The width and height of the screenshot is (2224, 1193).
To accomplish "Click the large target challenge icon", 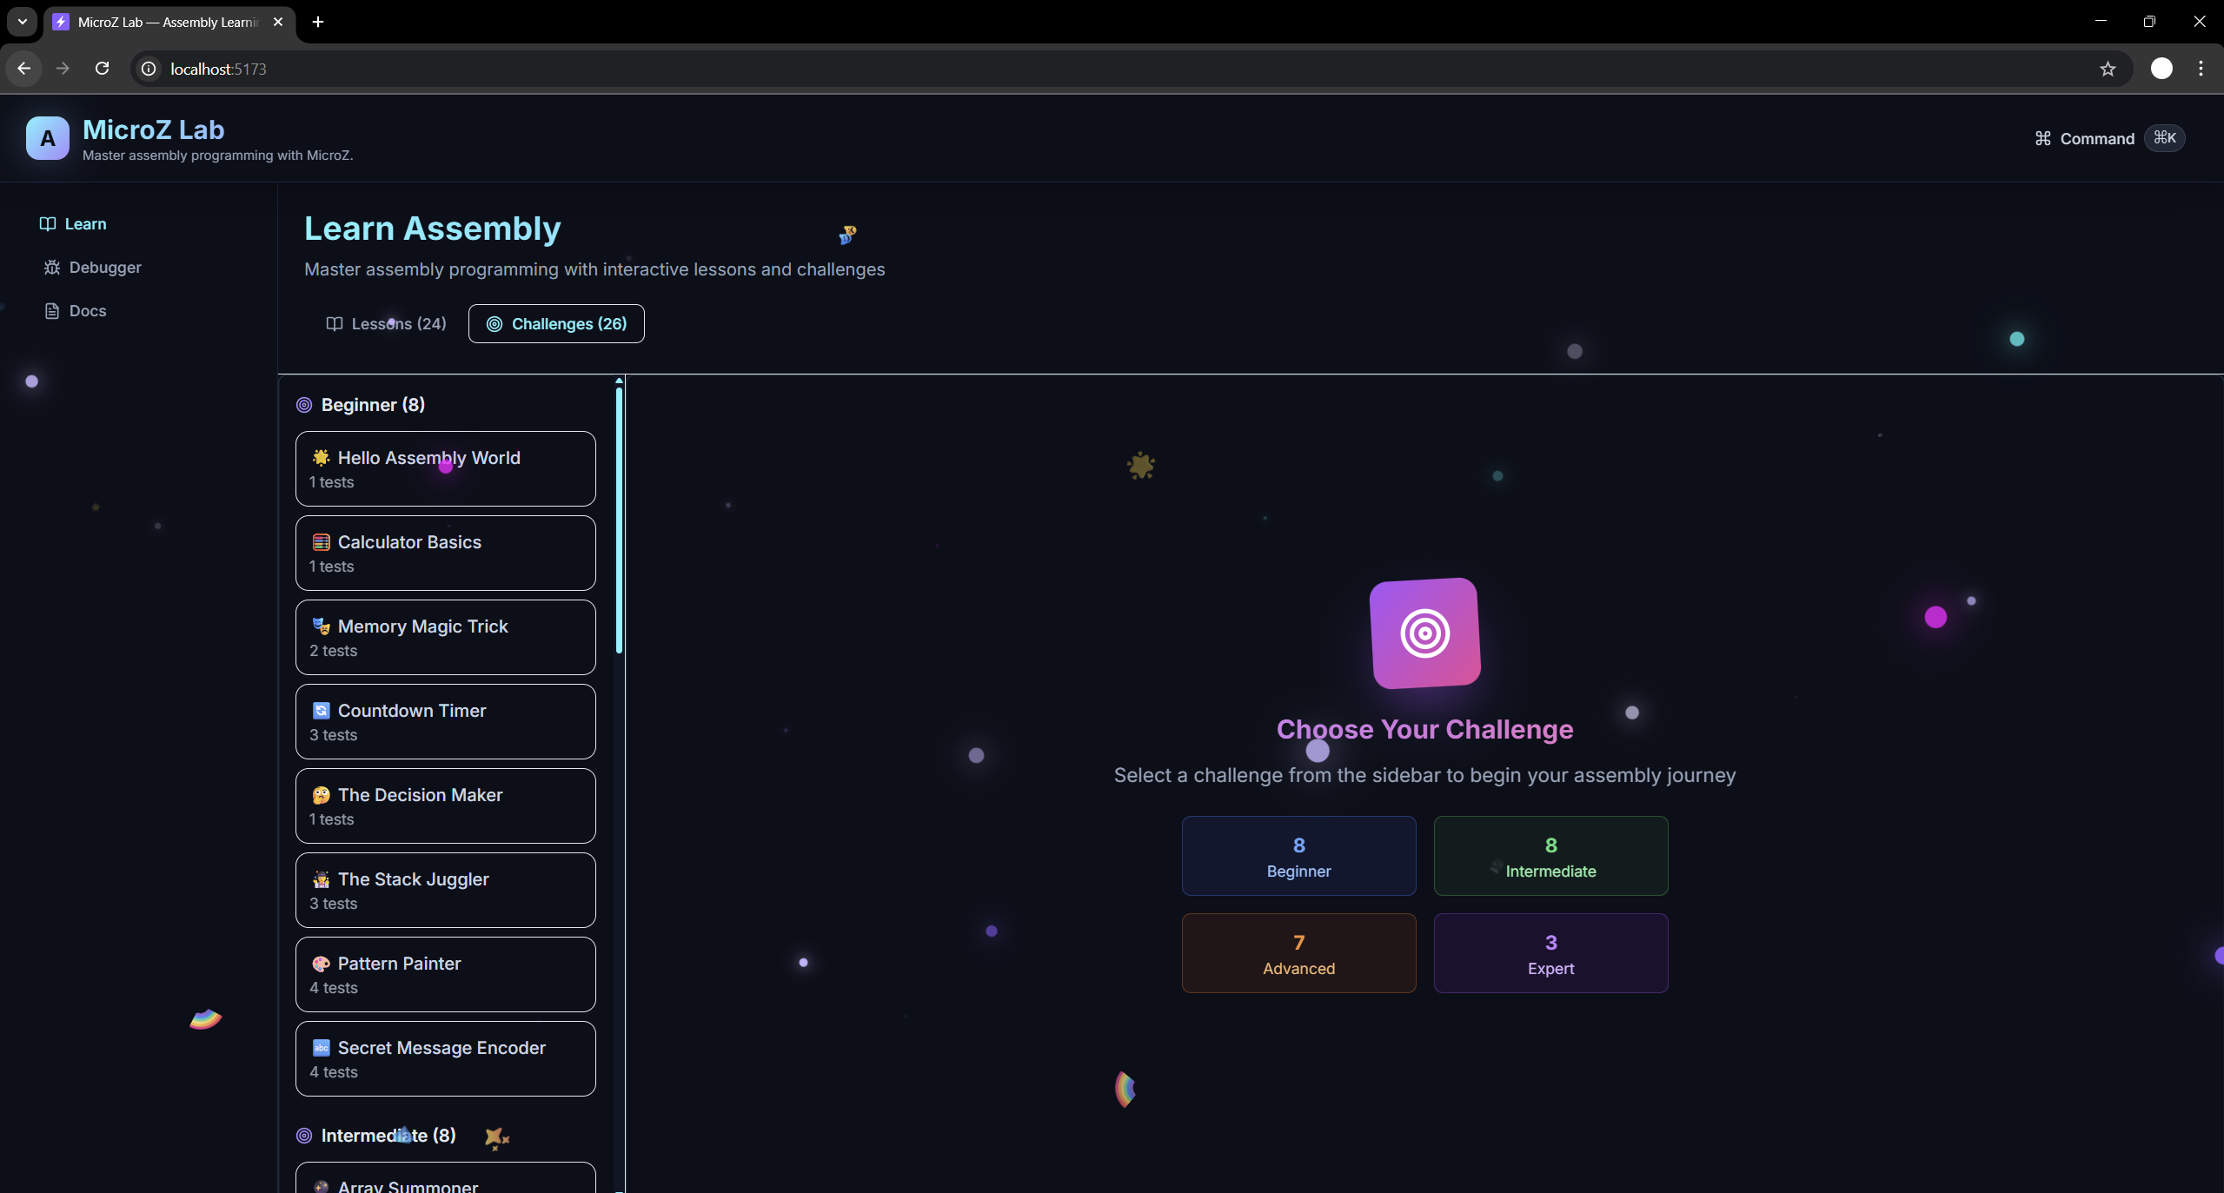I will coord(1424,633).
